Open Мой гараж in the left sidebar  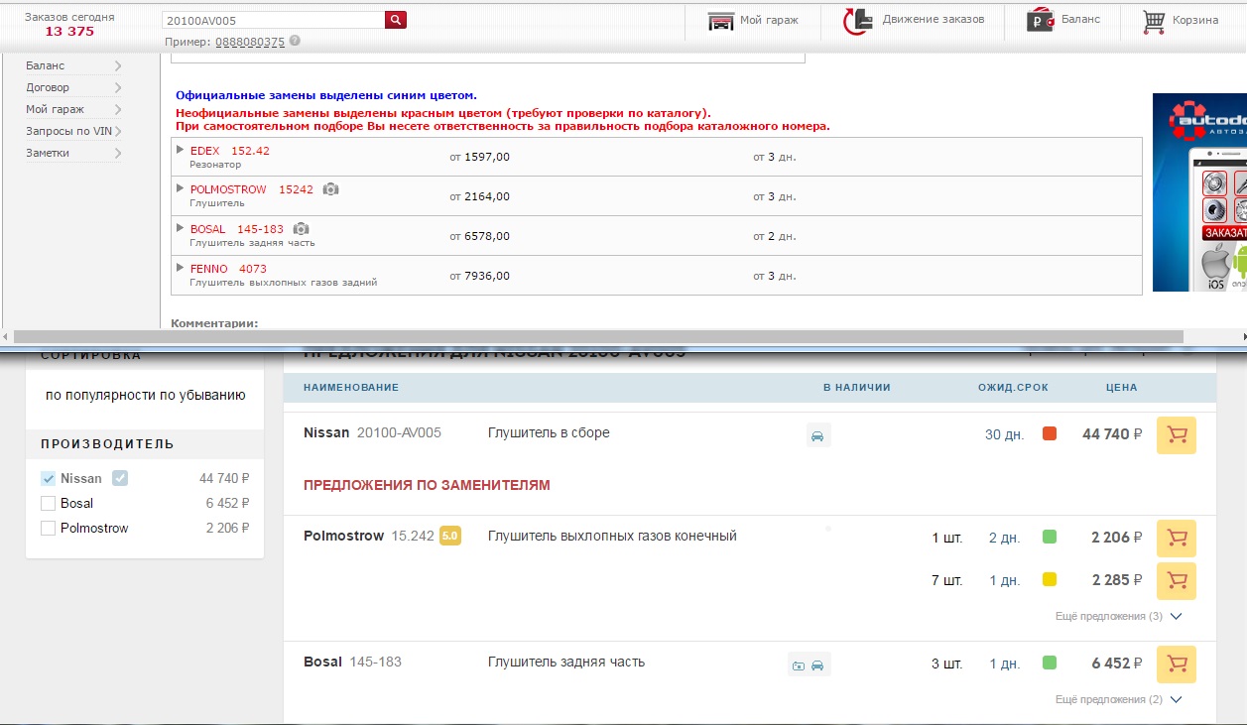coord(55,109)
